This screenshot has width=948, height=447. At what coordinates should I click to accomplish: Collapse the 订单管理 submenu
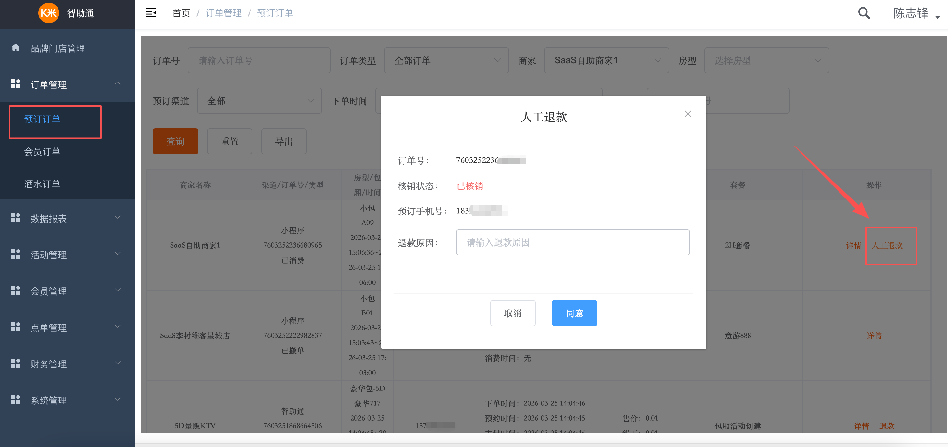[x=117, y=83]
